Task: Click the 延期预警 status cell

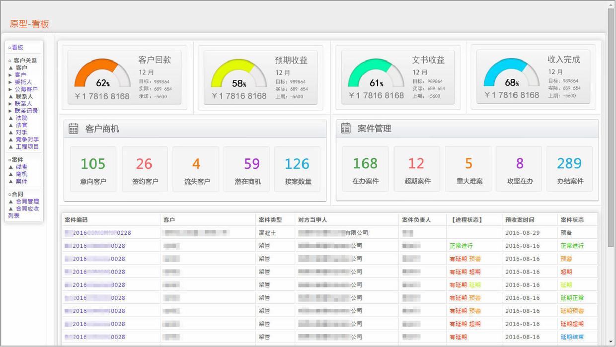Action: click(x=572, y=311)
